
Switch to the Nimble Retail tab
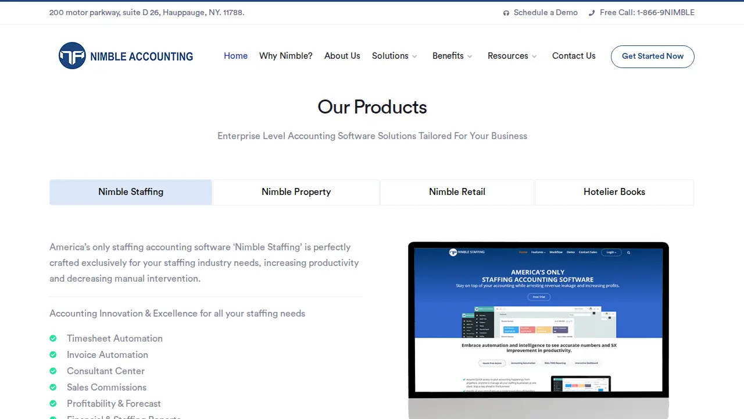pyautogui.click(x=457, y=192)
